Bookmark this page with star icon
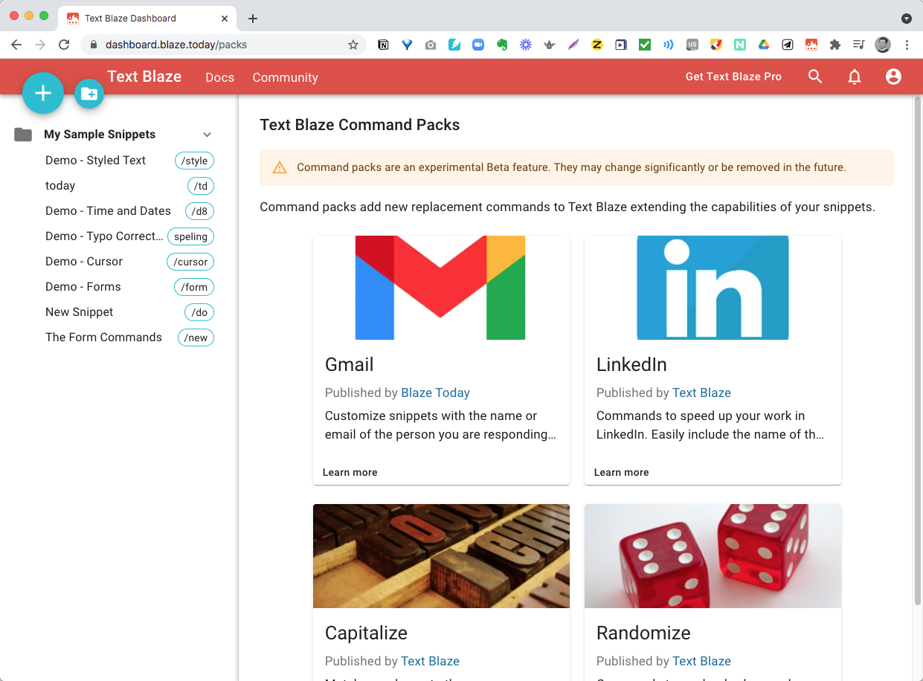 click(353, 45)
